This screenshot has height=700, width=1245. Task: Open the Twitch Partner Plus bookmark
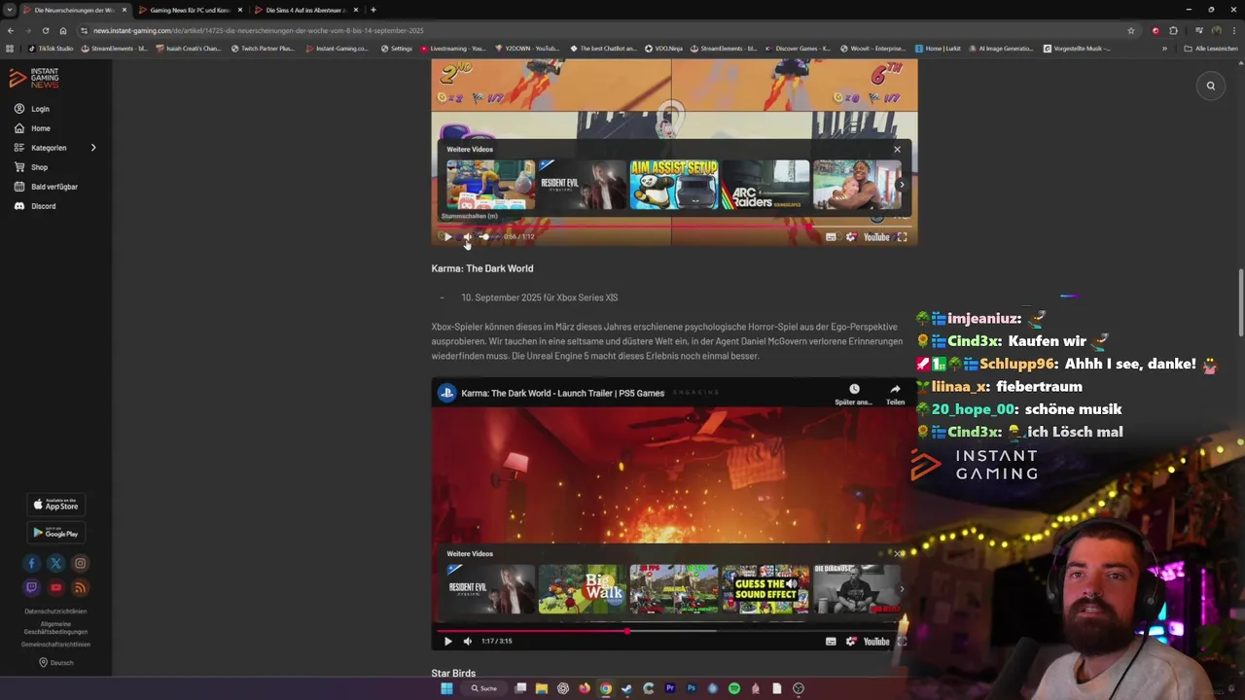[263, 49]
